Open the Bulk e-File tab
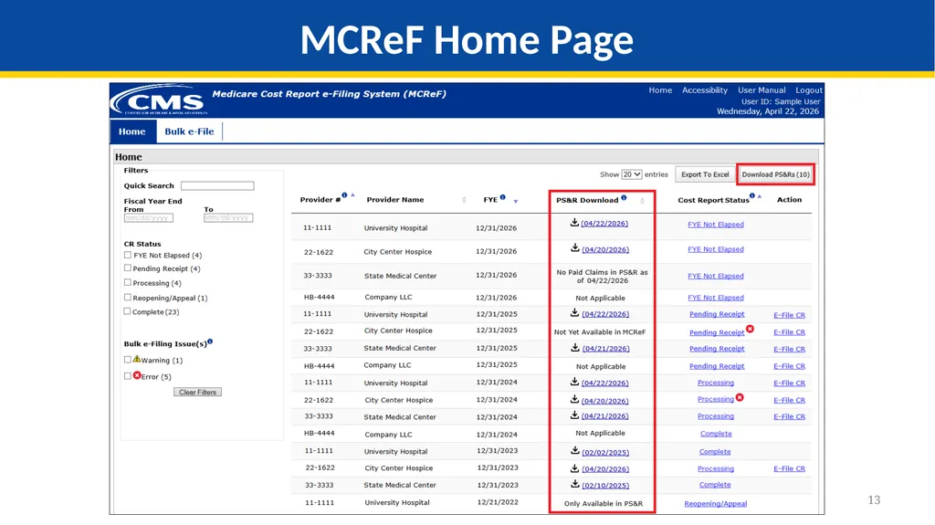The image size is (935, 525). pos(189,131)
